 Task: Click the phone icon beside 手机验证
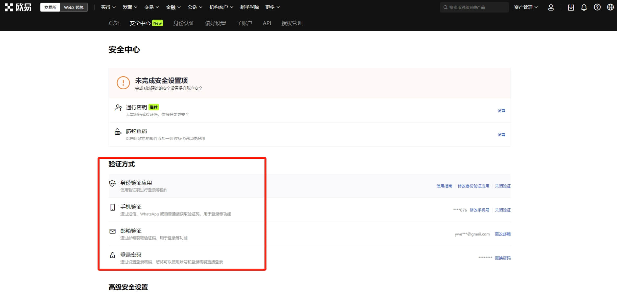(x=112, y=207)
